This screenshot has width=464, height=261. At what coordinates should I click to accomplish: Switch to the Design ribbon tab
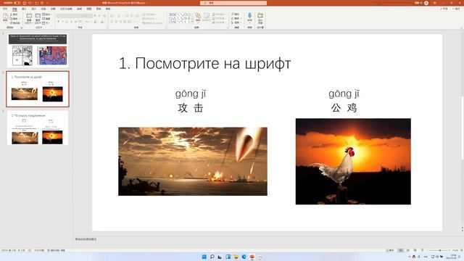tap(34, 9)
